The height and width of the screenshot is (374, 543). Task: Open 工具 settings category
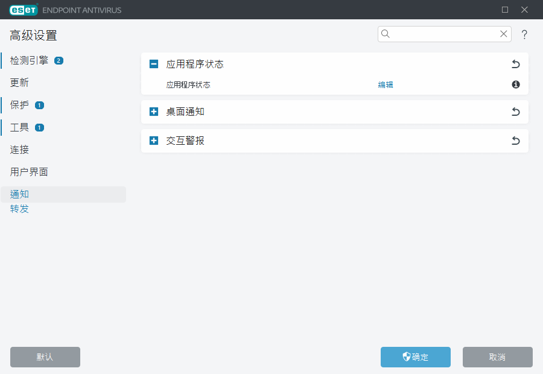coord(19,127)
